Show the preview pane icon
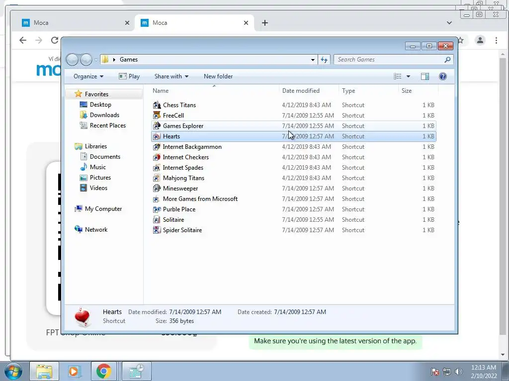The height and width of the screenshot is (381, 509). [x=424, y=76]
